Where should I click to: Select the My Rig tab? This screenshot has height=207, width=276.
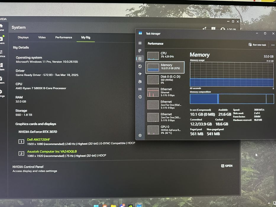86,37
